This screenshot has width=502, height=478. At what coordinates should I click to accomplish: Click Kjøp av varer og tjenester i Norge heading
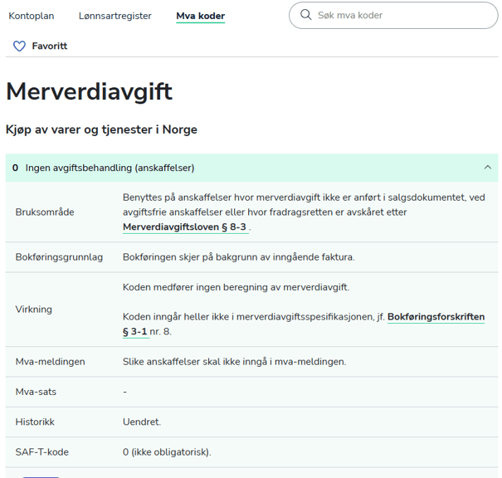click(101, 129)
